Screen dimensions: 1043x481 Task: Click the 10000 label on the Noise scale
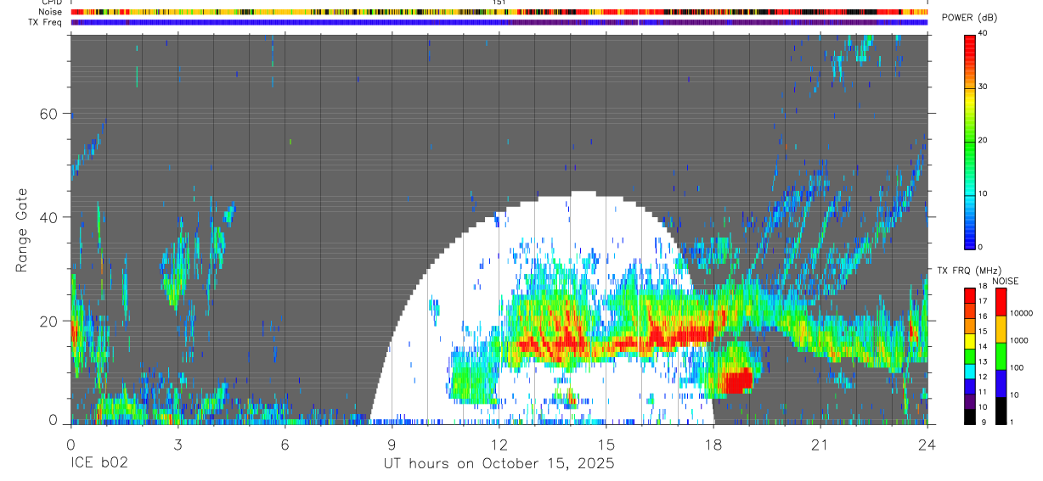[x=1023, y=313]
